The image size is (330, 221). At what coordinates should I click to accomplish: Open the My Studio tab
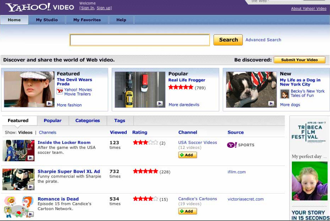tap(47, 20)
